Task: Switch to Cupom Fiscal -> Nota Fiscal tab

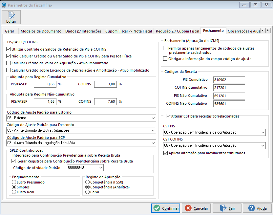Action: [x=129, y=31]
